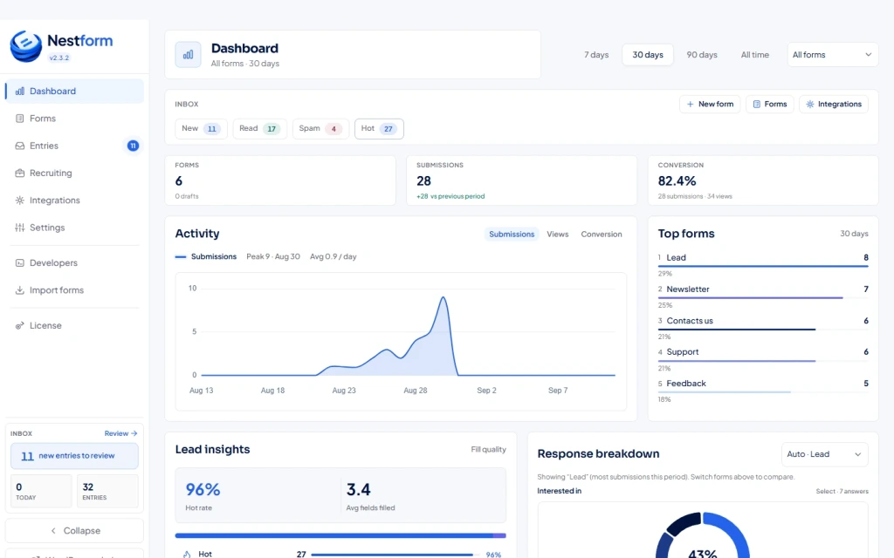Image resolution: width=894 pixels, height=558 pixels.
Task: Click the plus icon on New form
Action: tap(691, 105)
